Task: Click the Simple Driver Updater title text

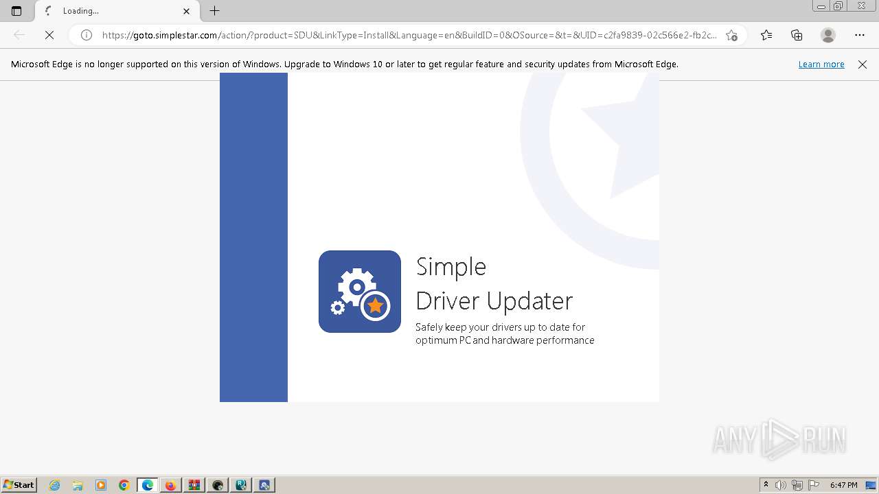Action: click(494, 283)
